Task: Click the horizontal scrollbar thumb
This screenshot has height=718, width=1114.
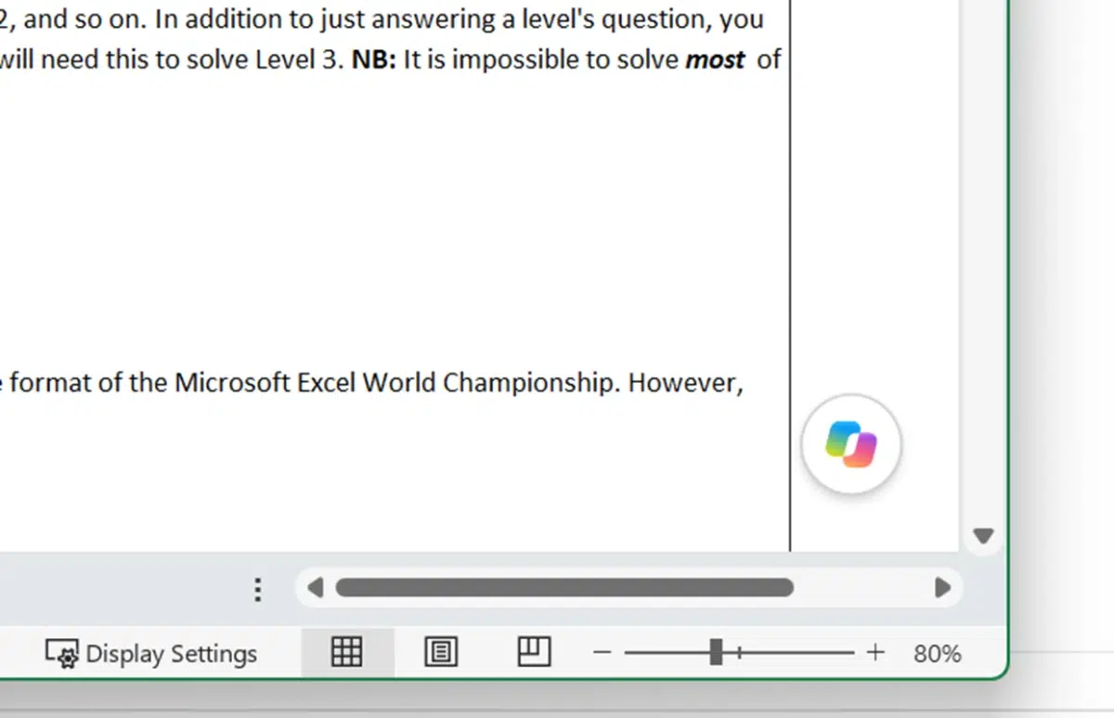Action: tap(564, 587)
